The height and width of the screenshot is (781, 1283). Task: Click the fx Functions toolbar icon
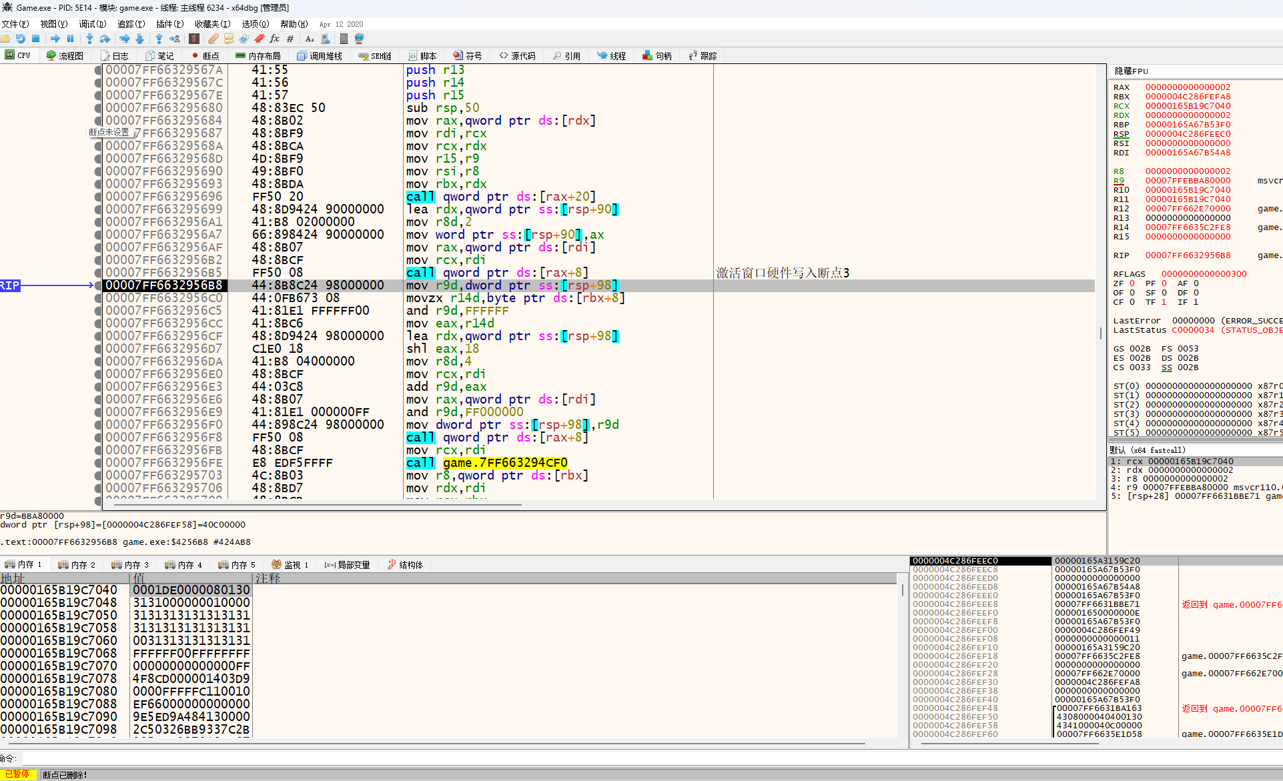274,39
